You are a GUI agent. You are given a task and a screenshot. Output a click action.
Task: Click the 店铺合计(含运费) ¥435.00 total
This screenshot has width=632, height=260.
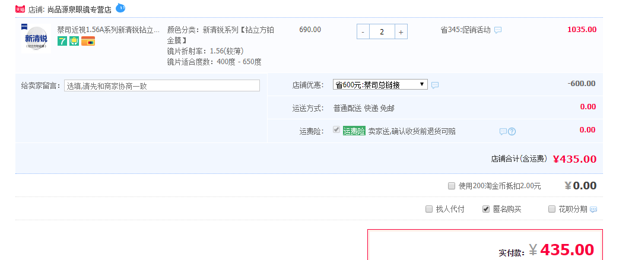[x=544, y=159]
